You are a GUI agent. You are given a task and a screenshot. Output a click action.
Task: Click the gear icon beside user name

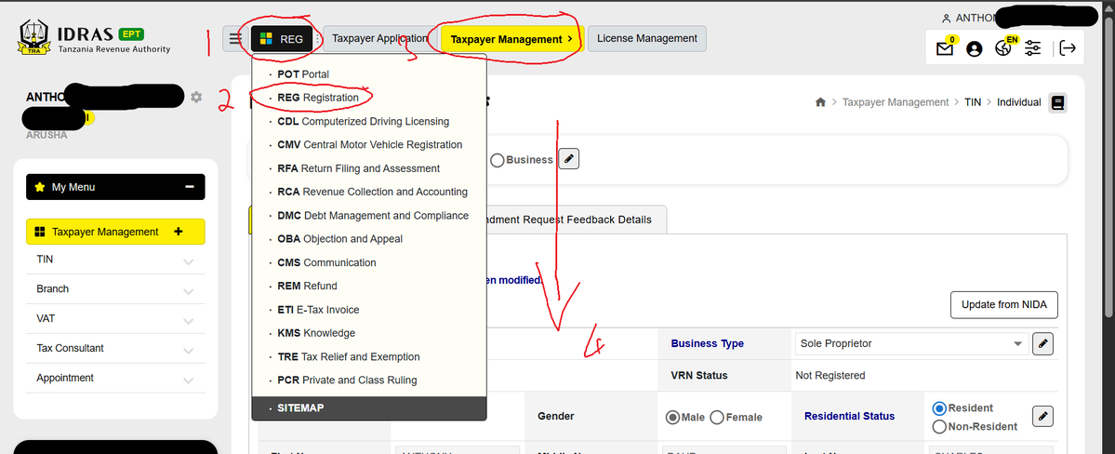point(196,97)
